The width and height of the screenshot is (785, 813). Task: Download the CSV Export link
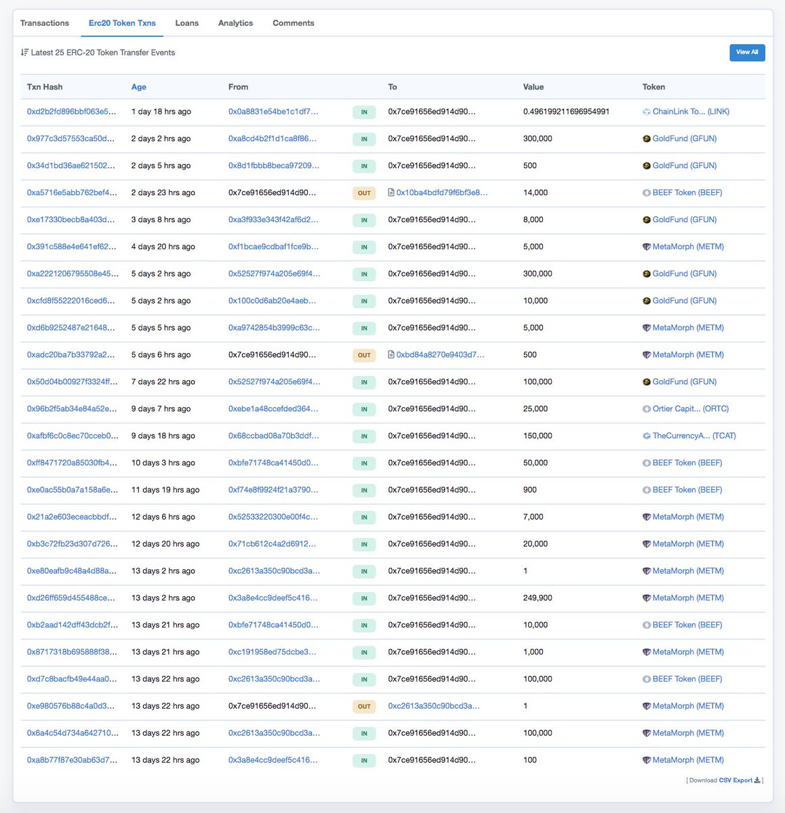[736, 780]
